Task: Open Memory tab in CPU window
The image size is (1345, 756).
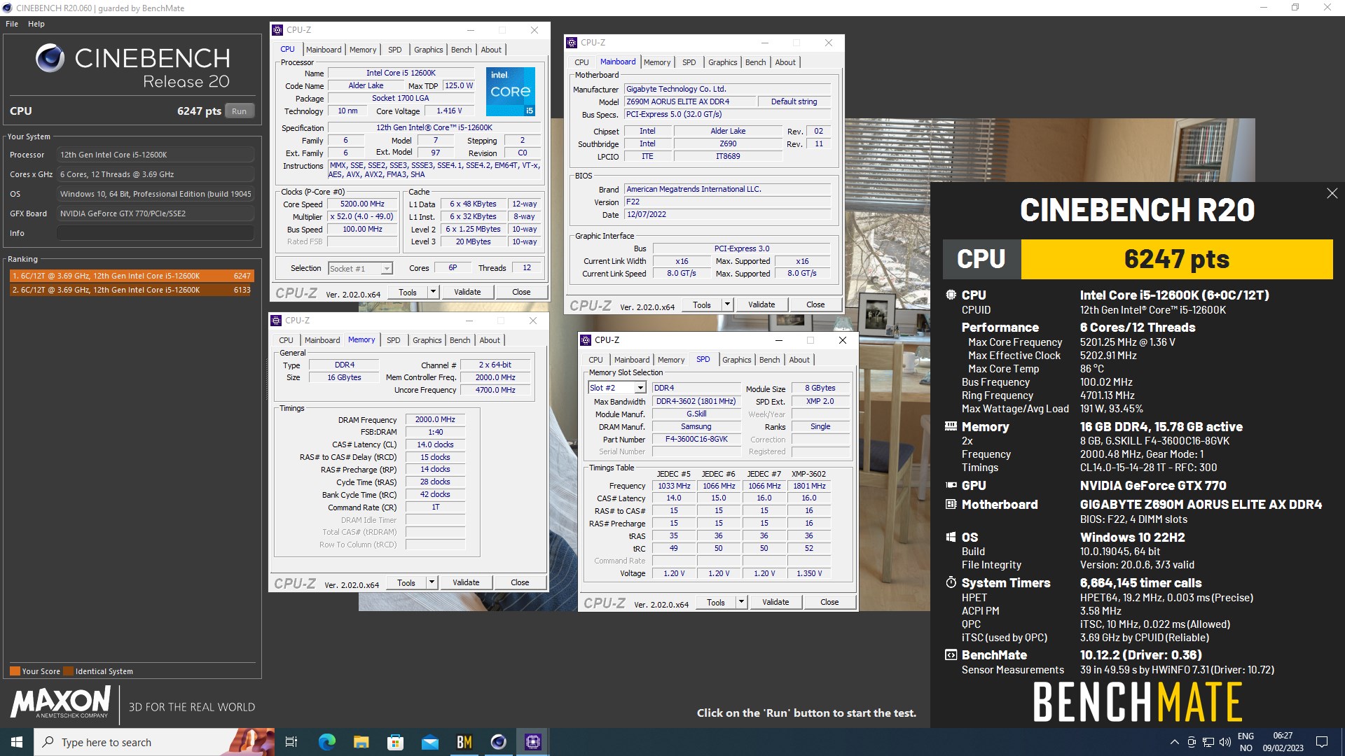Action: pyautogui.click(x=363, y=50)
